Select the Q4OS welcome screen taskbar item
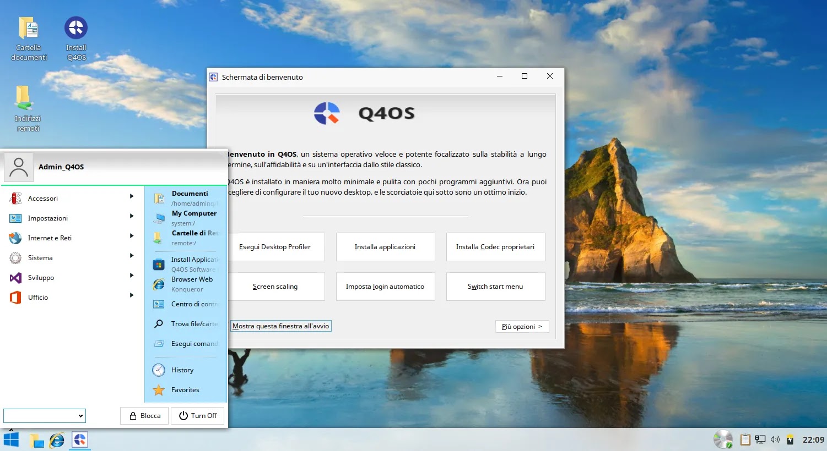The width and height of the screenshot is (827, 451). 80,440
